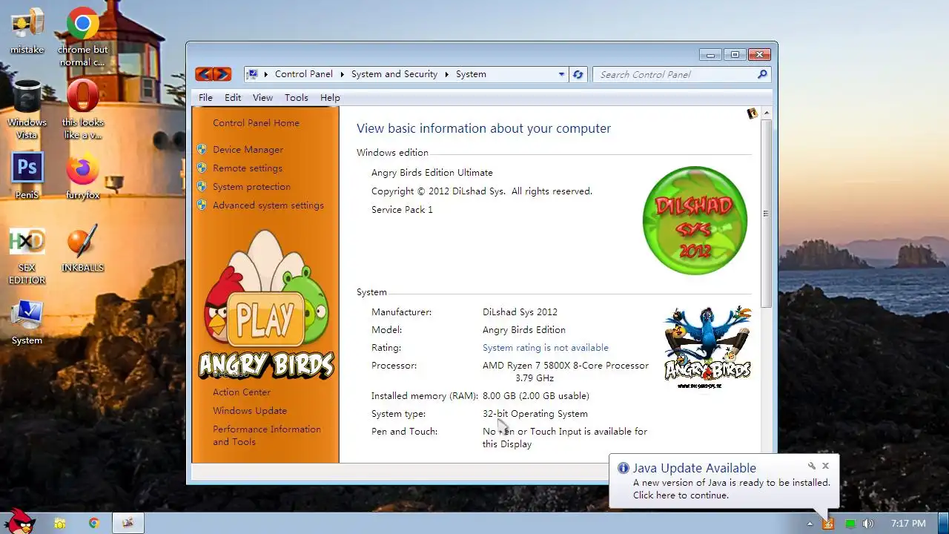Select the Photoshop desktop icon
949x534 pixels.
[x=27, y=176]
